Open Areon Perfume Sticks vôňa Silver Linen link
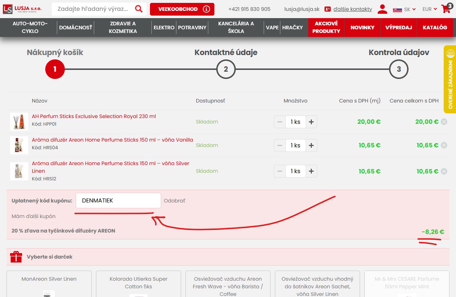The width and height of the screenshot is (456, 297). 110,167
